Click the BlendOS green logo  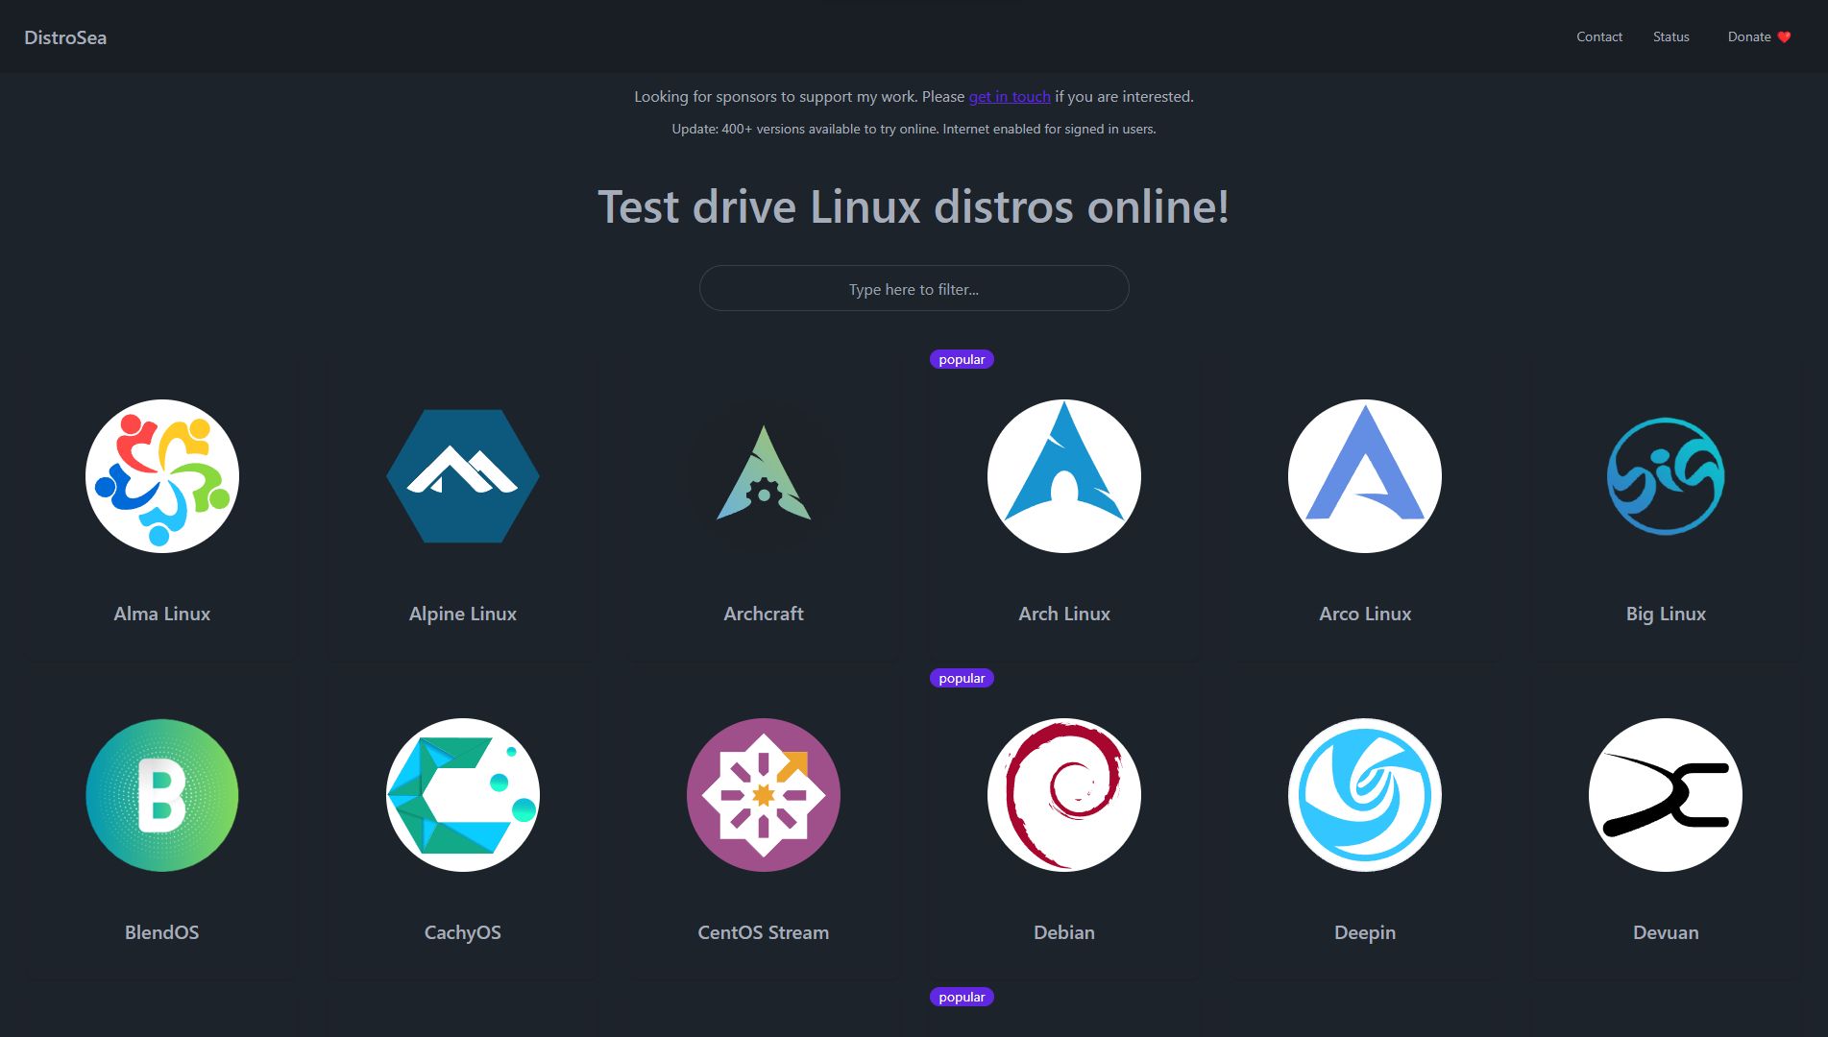pyautogui.click(x=161, y=795)
